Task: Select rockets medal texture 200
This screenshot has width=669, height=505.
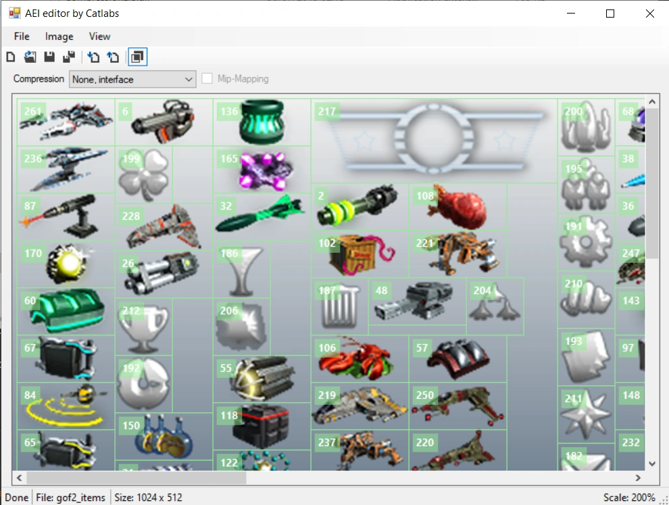Action: (587, 127)
